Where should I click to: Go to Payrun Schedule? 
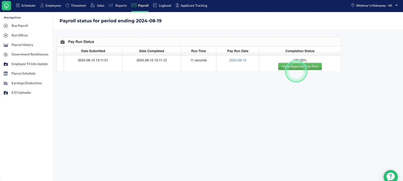coord(24,73)
